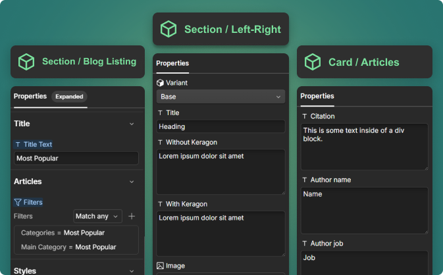Screen dimensions: 443x275
Task: Click text icon beside Title in Left-Right panel
Action: (160, 113)
